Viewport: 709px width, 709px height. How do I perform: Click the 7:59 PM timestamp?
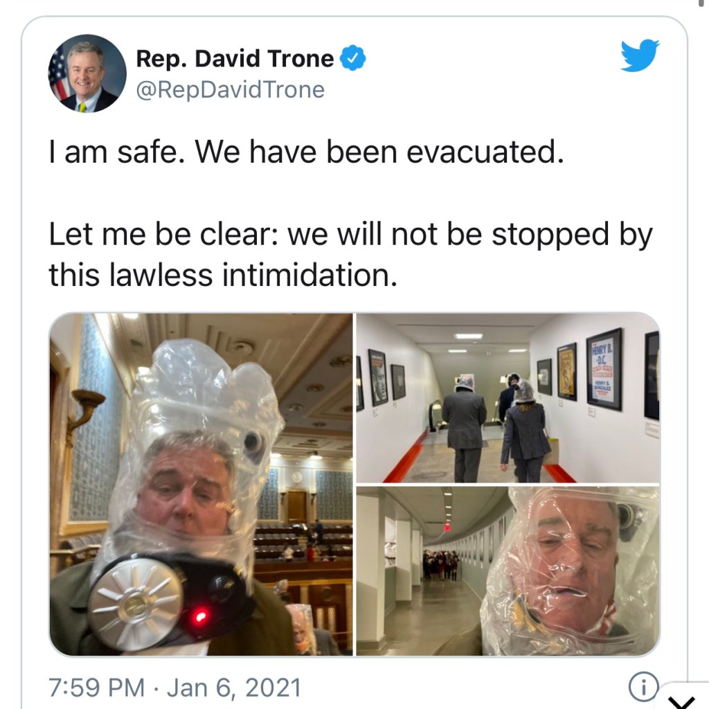96,688
